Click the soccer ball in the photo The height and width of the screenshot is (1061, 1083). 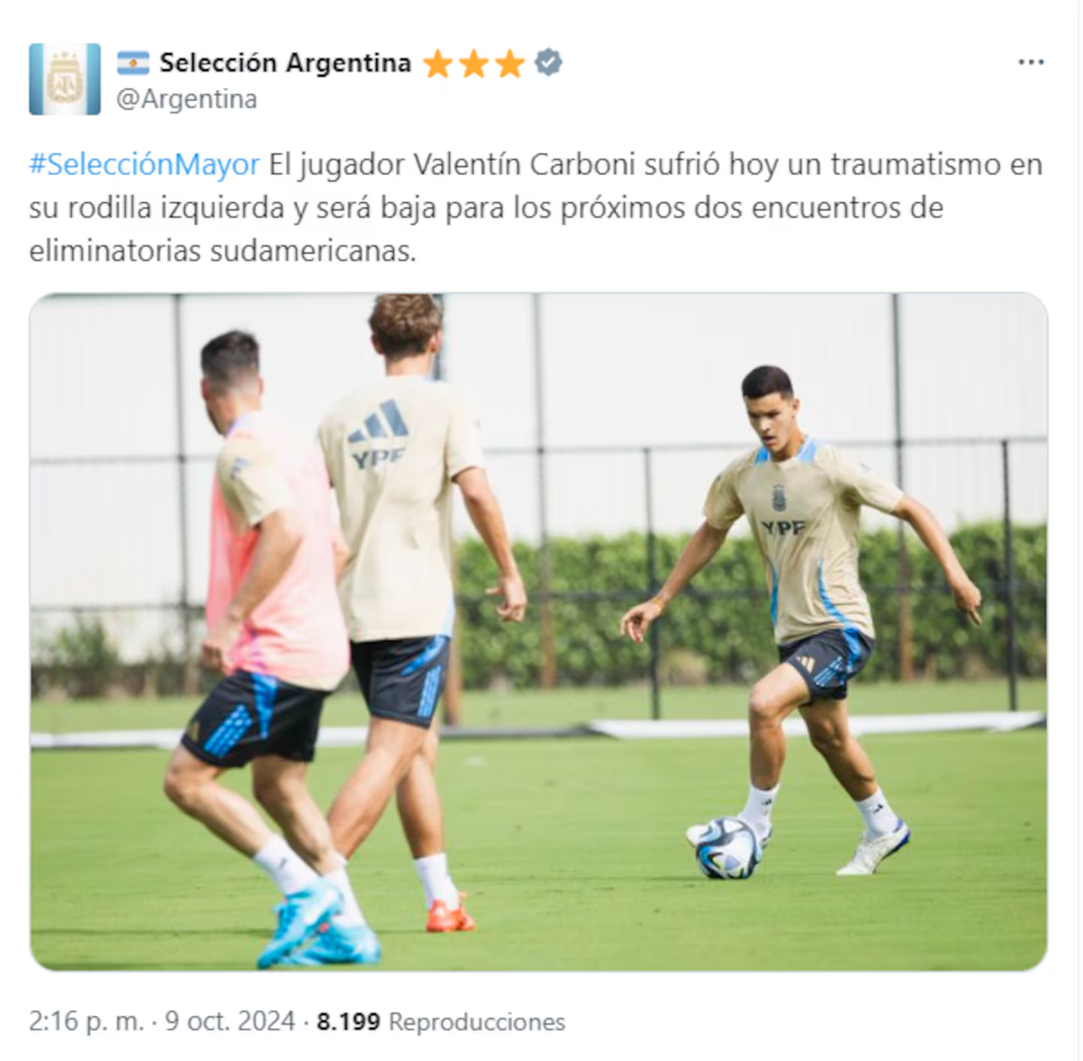(727, 847)
